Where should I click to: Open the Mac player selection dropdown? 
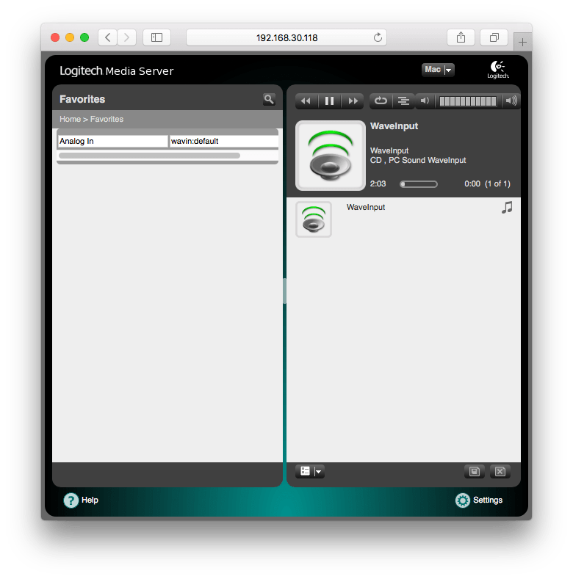[x=438, y=70]
